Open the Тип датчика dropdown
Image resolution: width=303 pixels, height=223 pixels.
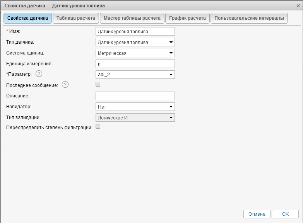[x=135, y=42]
